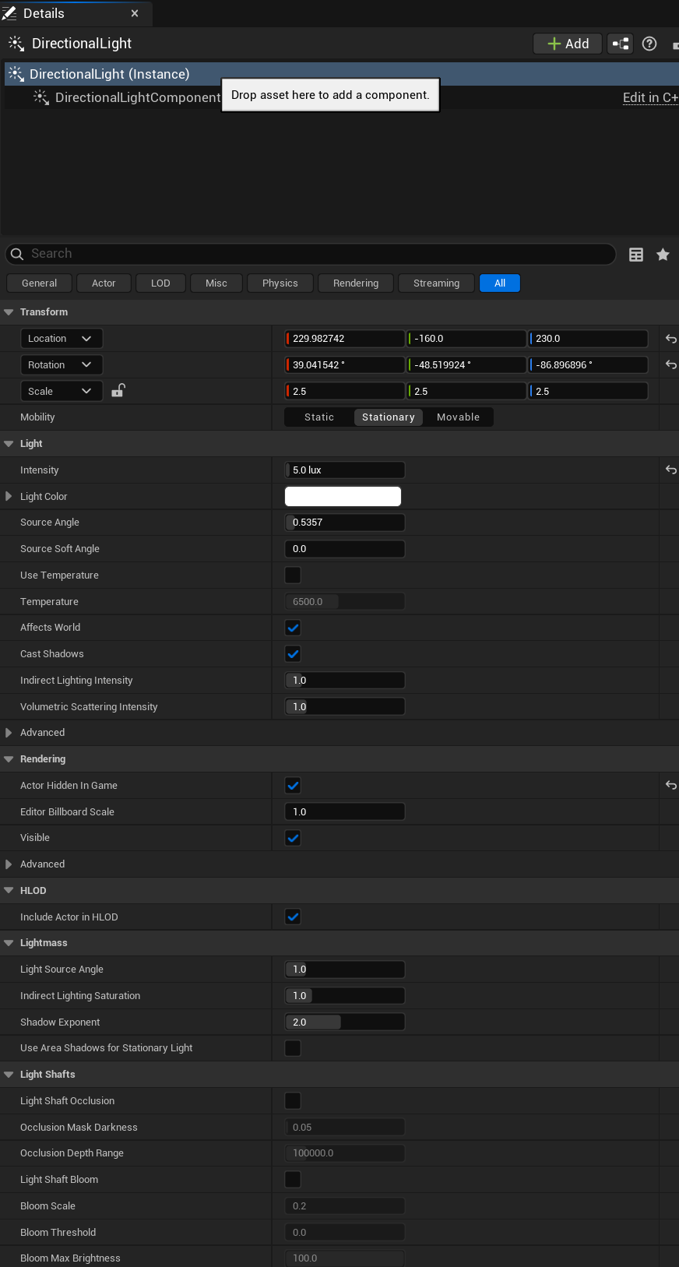Reset Rotation to default arrow
Image resolution: width=679 pixels, height=1267 pixels.
tap(670, 364)
